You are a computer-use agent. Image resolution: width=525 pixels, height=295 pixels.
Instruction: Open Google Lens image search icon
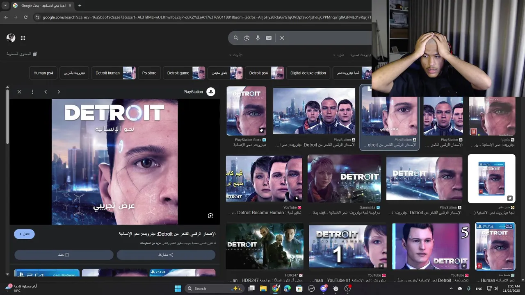pyautogui.click(x=247, y=38)
